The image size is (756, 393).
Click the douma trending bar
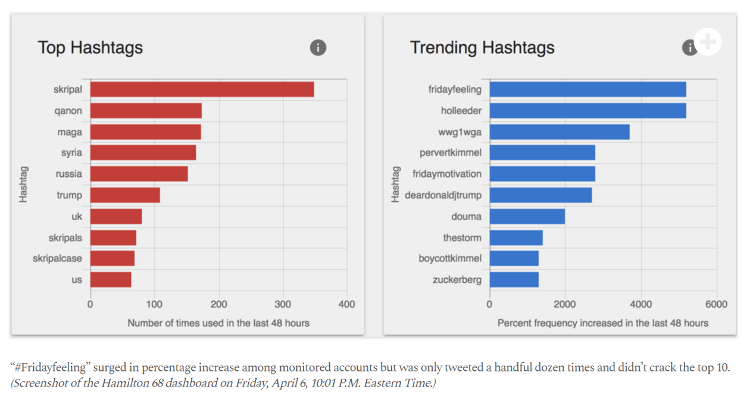tap(527, 216)
